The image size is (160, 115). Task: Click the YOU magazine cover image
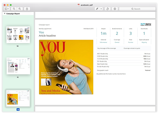(66, 67)
